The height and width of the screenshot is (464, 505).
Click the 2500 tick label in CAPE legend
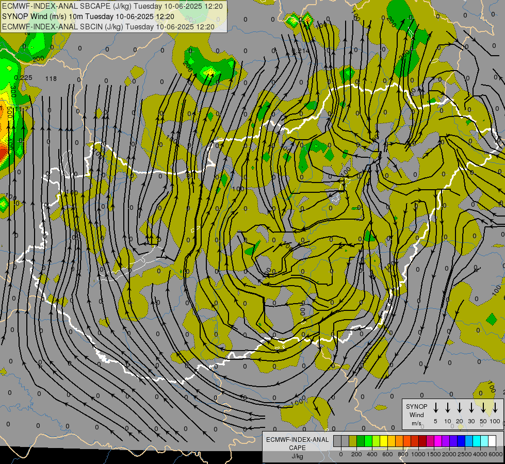click(x=465, y=454)
